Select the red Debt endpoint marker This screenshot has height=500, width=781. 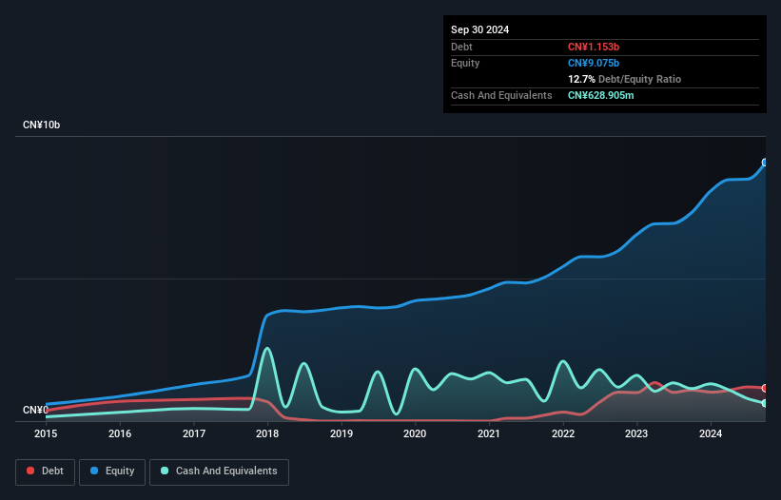[x=765, y=388]
